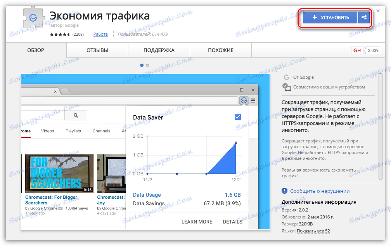Click Обновлено: 2 мая 2016 г. text
Viewport: 391px width, 246px height.
pyautogui.click(x=308, y=217)
